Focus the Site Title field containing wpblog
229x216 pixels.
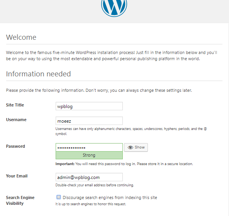[x=89, y=106]
